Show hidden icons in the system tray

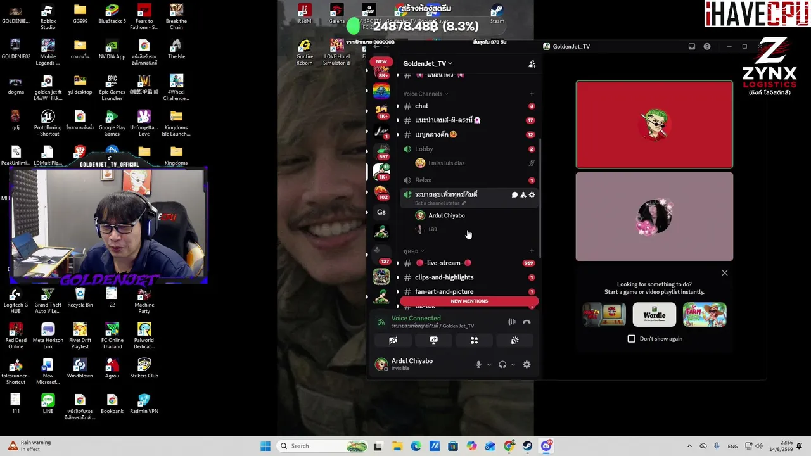pyautogui.click(x=689, y=446)
